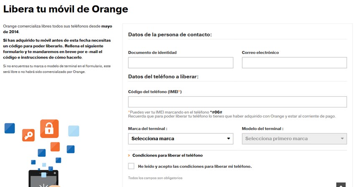This screenshot has width=355, height=187.
Task: Open the Selecciona marca dropdown
Action: (x=180, y=139)
